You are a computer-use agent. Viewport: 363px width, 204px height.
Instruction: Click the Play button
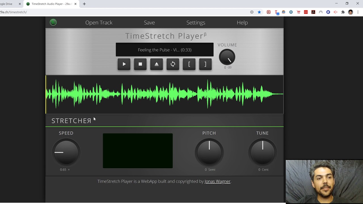click(x=124, y=64)
